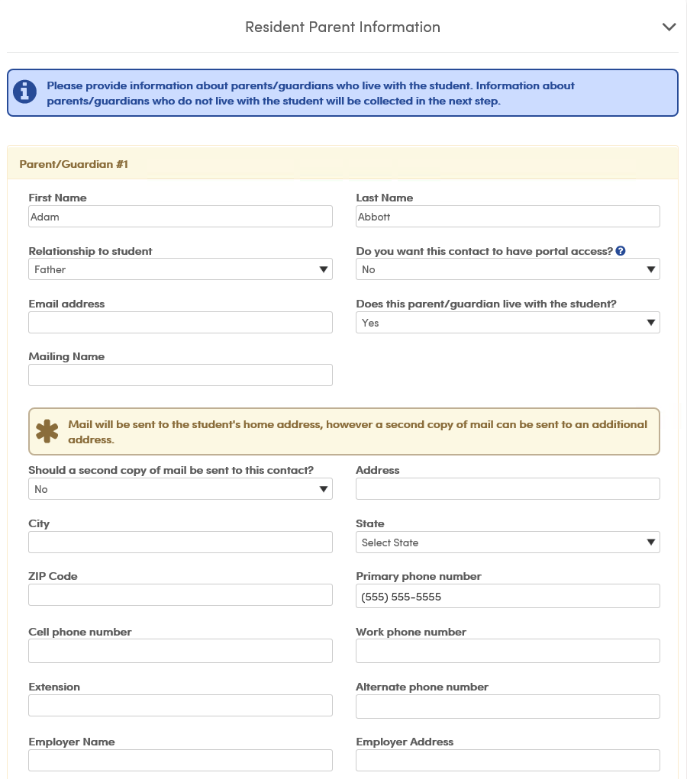This screenshot has height=779, width=687.
Task: Click the Primary phone number field
Action: [508, 596]
